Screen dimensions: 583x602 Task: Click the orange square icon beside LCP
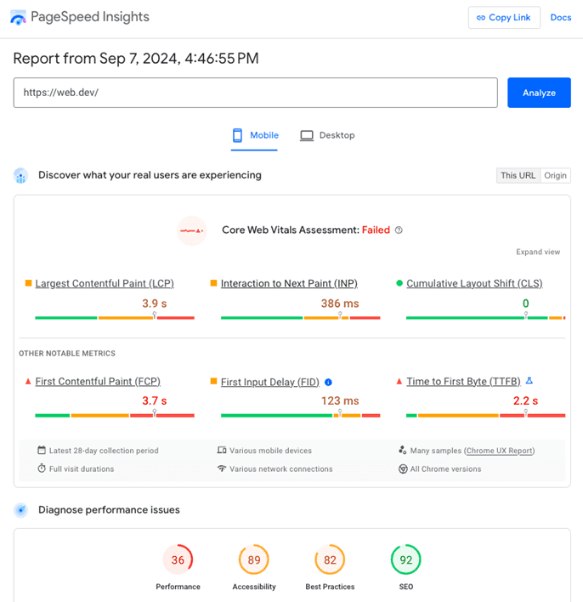coord(28,283)
